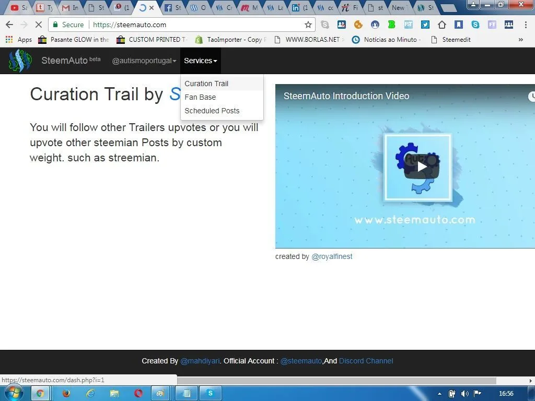Click the green Secure lock indicator
The height and width of the screenshot is (401, 535).
(68, 25)
